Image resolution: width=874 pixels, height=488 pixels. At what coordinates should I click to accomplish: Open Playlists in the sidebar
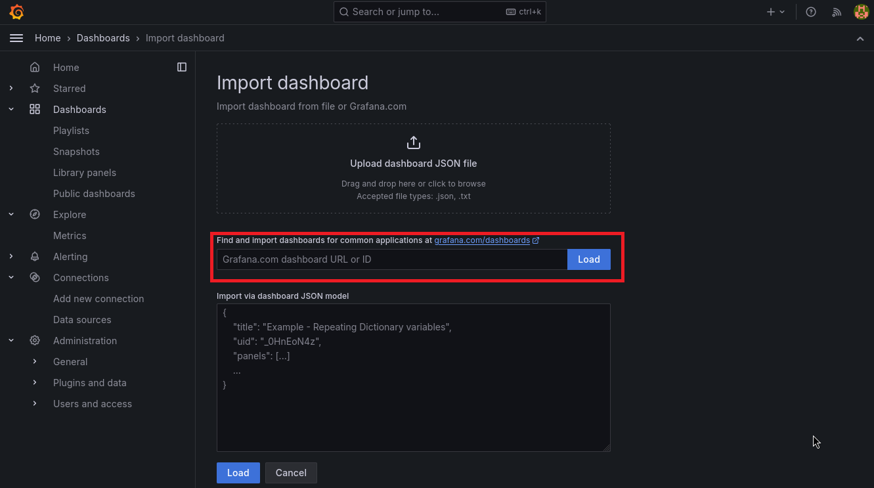click(71, 131)
